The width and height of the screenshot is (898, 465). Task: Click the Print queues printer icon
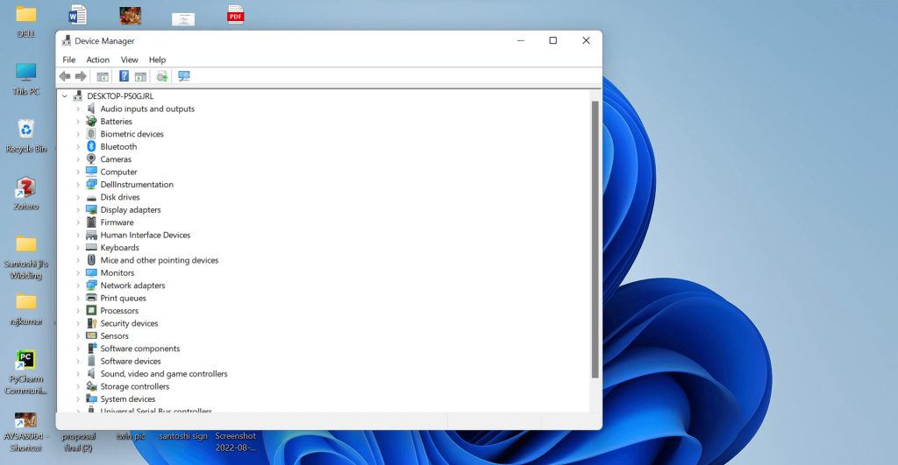tap(91, 298)
